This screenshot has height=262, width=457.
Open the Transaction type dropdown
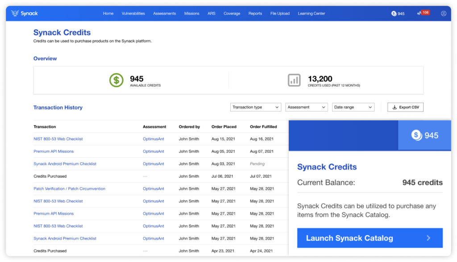click(x=255, y=107)
